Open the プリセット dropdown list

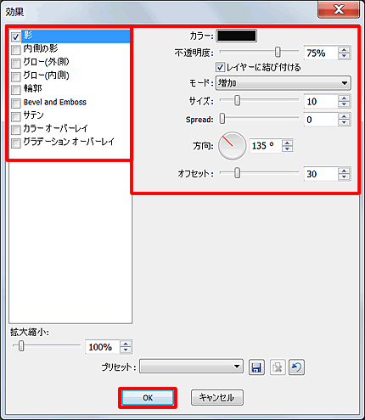[191, 367]
